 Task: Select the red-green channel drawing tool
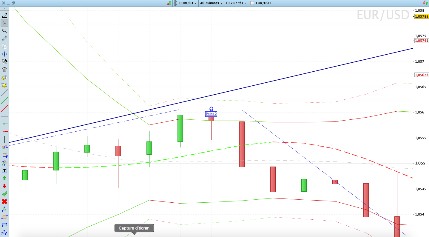[x=4, y=147]
